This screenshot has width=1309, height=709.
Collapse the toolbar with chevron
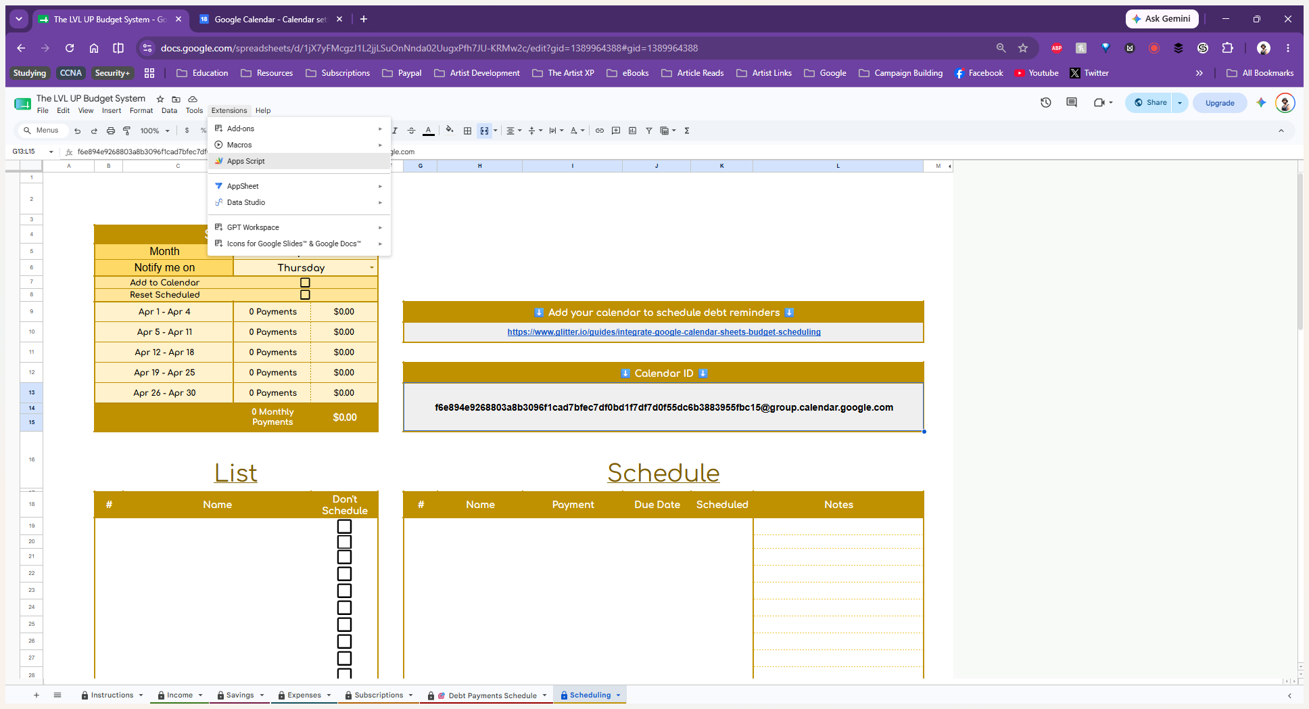coord(1281,131)
